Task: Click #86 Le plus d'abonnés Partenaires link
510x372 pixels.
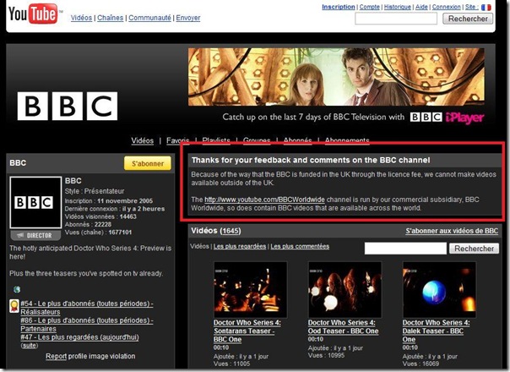Action: point(87,325)
